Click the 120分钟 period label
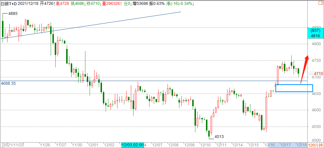The width and height of the screenshot is (324, 148). (x=316, y=145)
